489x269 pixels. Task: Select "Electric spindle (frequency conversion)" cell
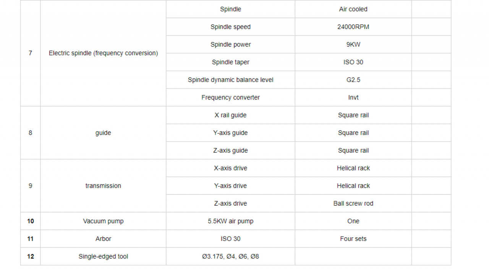point(103,53)
